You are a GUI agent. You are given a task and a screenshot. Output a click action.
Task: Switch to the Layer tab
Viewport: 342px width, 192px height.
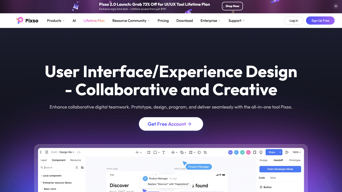(x=44, y=160)
